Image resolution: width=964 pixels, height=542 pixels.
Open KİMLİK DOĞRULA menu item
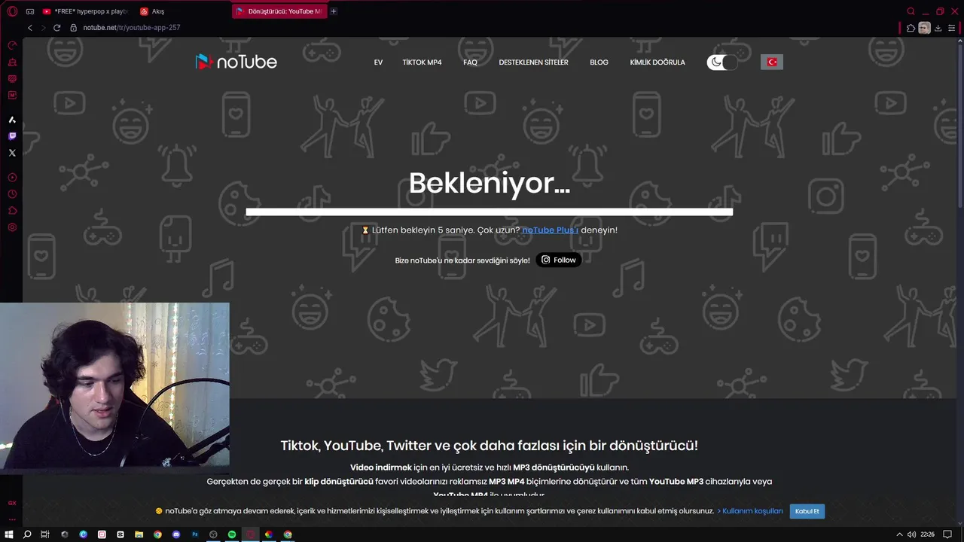point(657,62)
